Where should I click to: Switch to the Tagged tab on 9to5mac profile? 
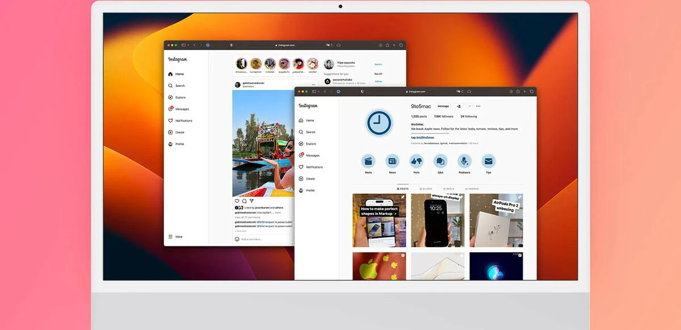(472, 189)
